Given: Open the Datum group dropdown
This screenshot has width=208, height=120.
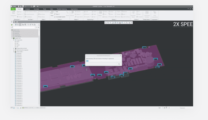Looking at the screenshot, I should (60, 19).
